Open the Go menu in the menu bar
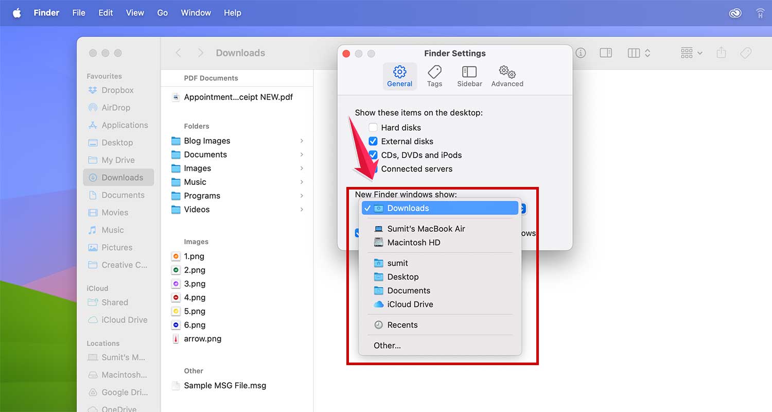The image size is (772, 412). [x=162, y=12]
